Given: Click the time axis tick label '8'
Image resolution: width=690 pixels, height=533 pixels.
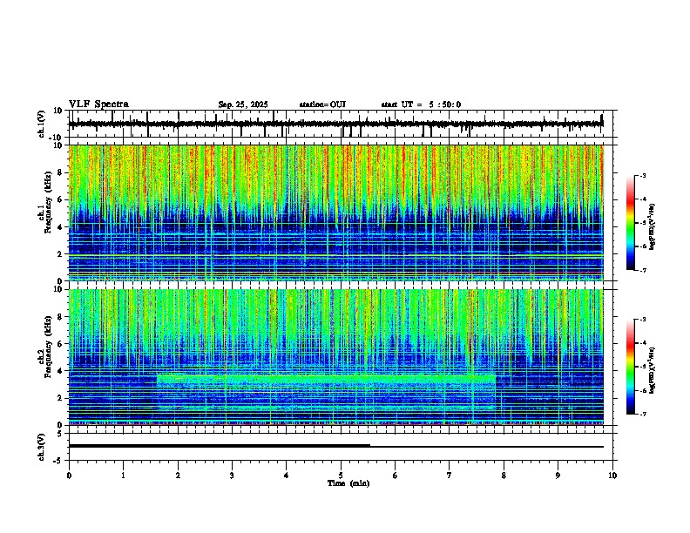Looking at the screenshot, I should [x=504, y=476].
